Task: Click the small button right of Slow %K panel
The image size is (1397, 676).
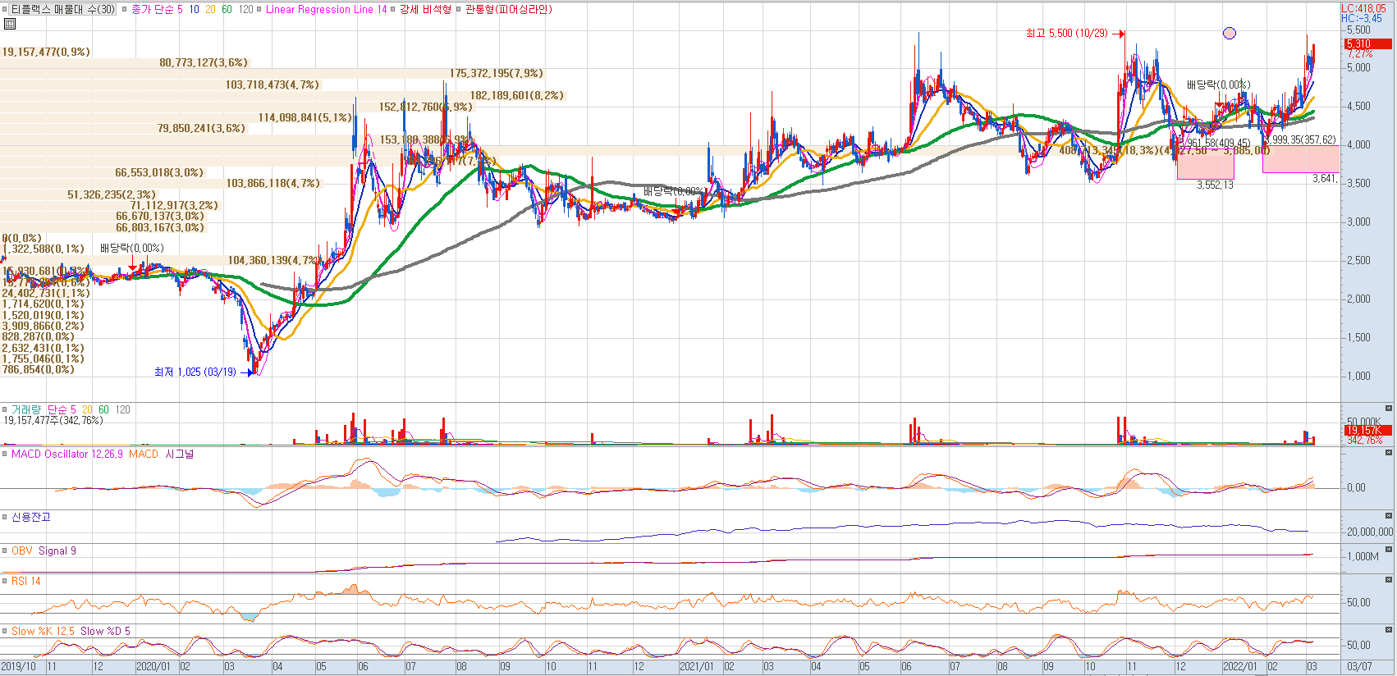Action: (x=1389, y=630)
